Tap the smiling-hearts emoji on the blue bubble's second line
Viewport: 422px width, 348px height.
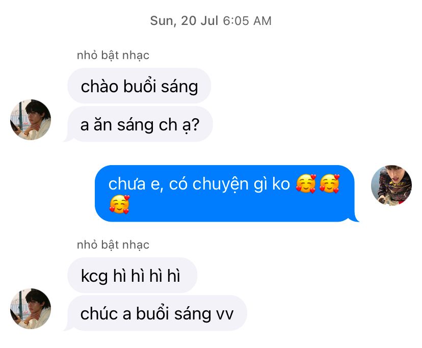point(119,204)
